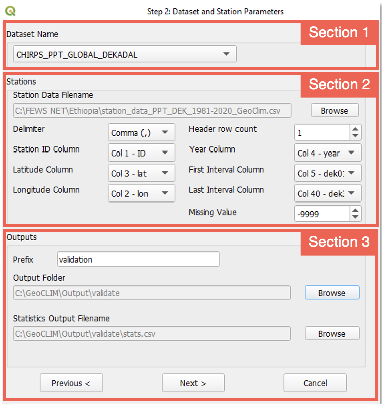Screen dimensions: 382x404
Task: Open the Year Column dropdown
Action: (x=327, y=153)
